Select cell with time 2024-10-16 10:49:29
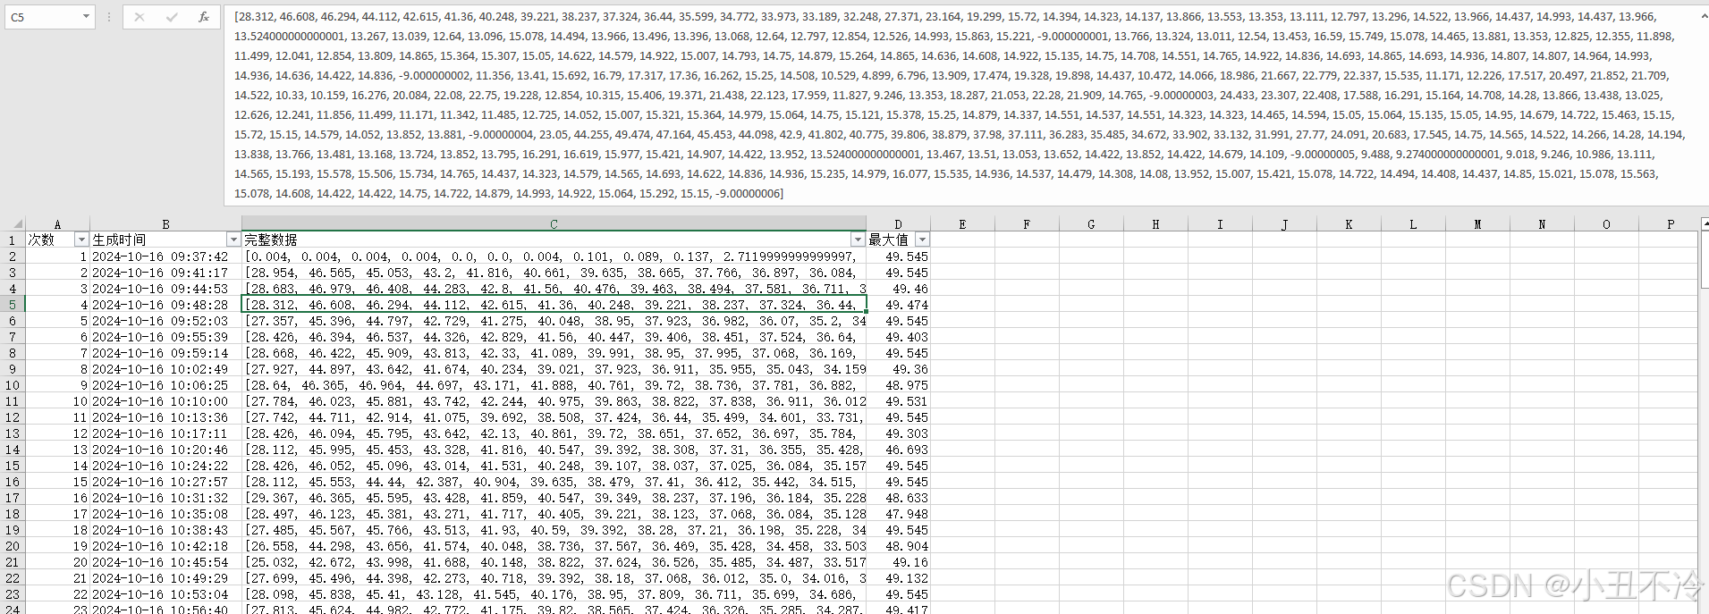This screenshot has width=1709, height=614. (165, 578)
